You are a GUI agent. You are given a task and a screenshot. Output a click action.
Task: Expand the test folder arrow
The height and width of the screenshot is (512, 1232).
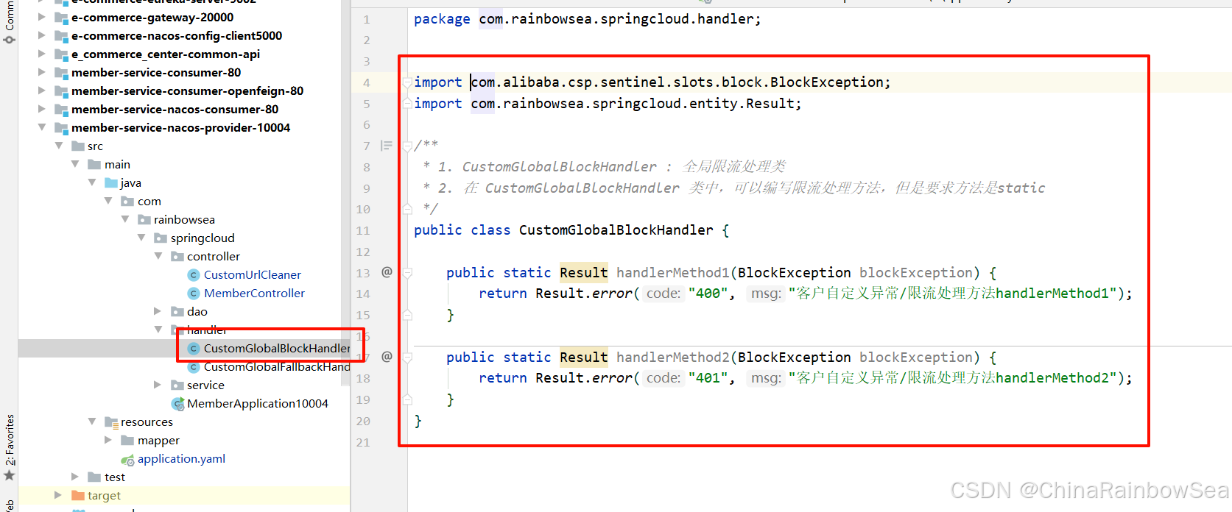pyautogui.click(x=75, y=477)
